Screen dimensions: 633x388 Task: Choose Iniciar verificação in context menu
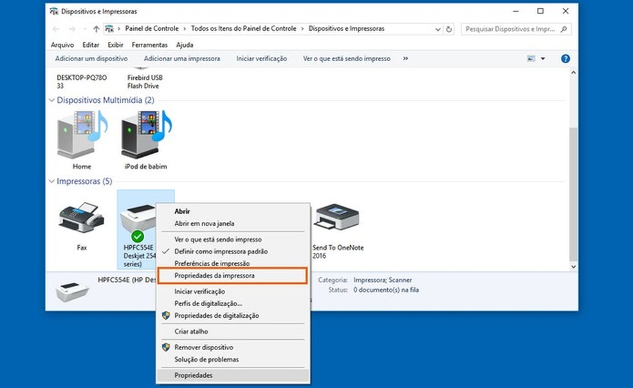click(233, 291)
